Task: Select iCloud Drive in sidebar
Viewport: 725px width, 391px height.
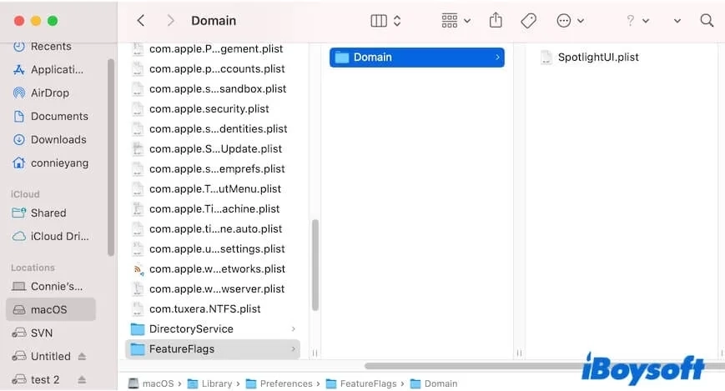Action: (59, 236)
